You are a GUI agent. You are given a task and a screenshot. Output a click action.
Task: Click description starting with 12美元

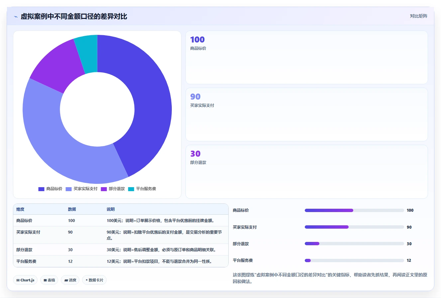pyautogui.click(x=160, y=261)
